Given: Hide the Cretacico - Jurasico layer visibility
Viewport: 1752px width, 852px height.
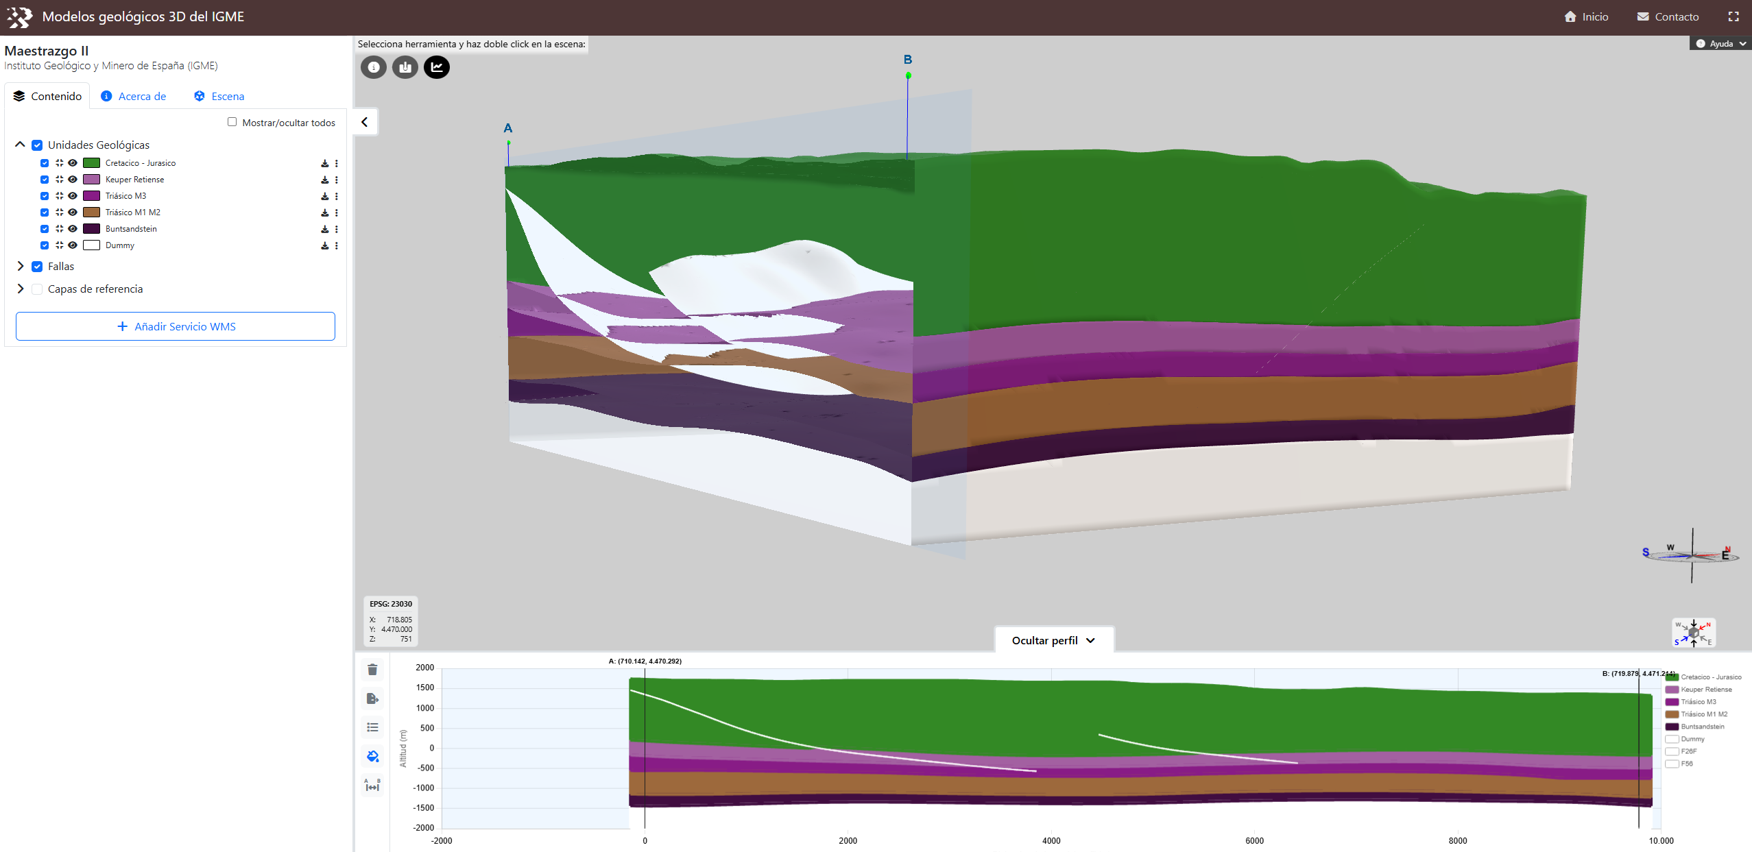Looking at the screenshot, I should click(73, 162).
